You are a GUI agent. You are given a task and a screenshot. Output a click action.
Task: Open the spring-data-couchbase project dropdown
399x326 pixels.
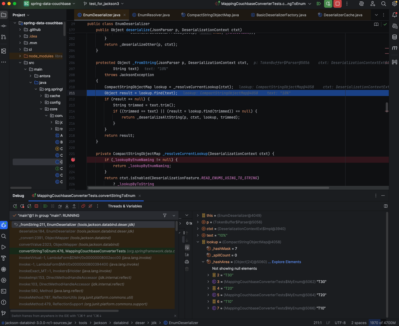click(49, 4)
